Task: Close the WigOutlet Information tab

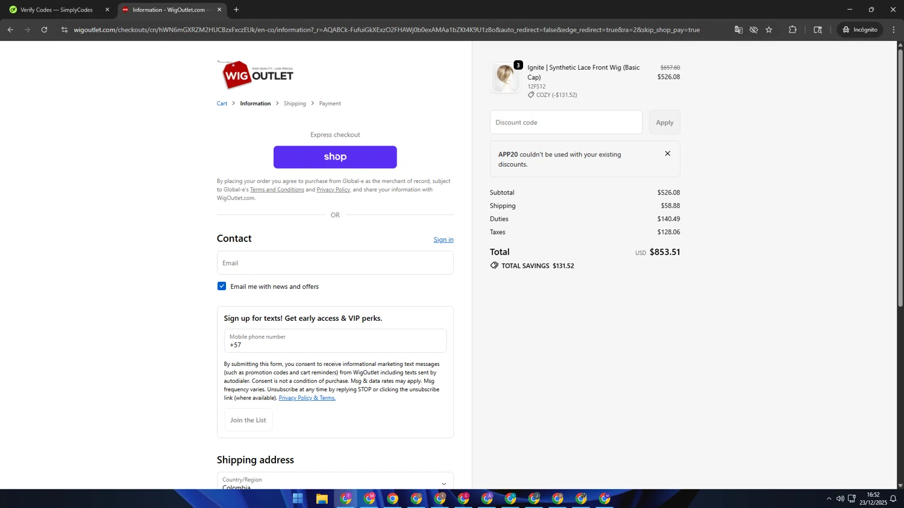Action: [x=219, y=10]
